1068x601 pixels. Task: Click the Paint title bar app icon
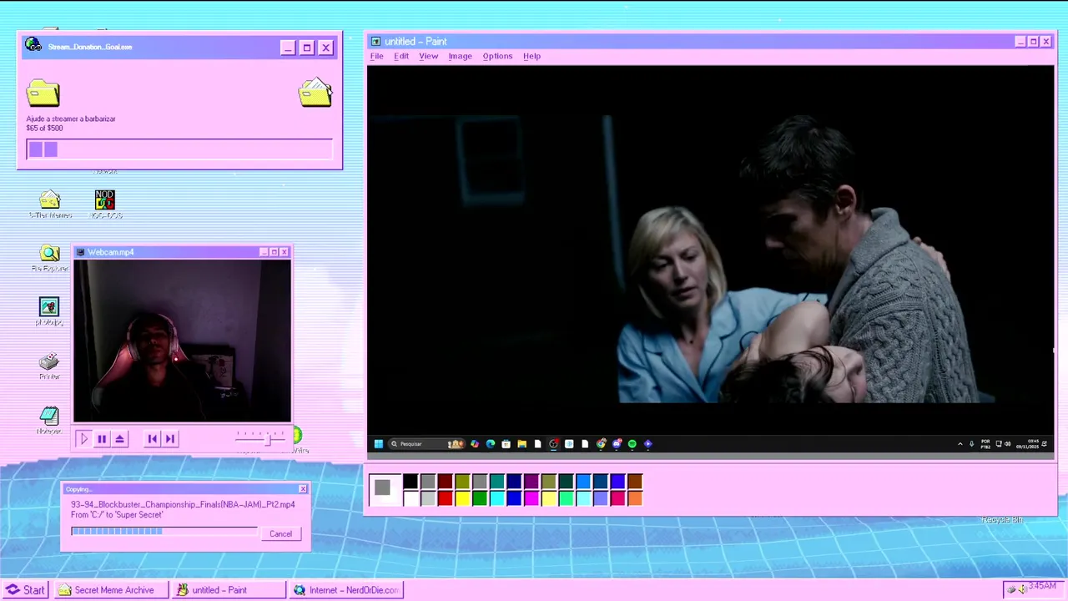375,41
